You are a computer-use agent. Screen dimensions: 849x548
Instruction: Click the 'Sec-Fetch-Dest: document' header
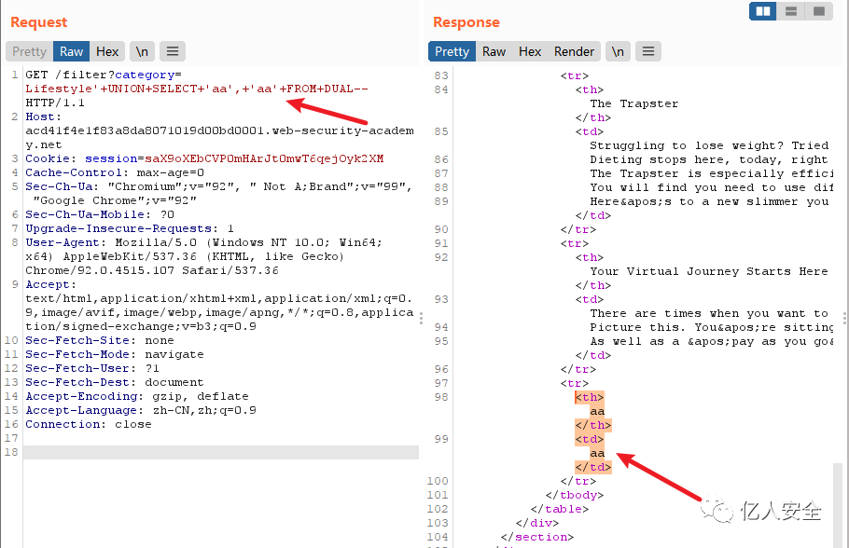115,382
